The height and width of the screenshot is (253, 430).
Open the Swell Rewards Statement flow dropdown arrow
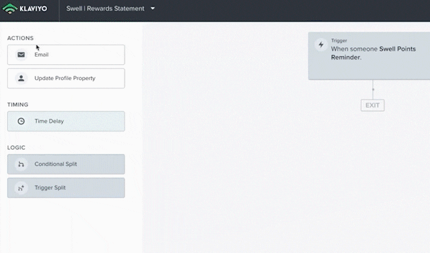(153, 9)
